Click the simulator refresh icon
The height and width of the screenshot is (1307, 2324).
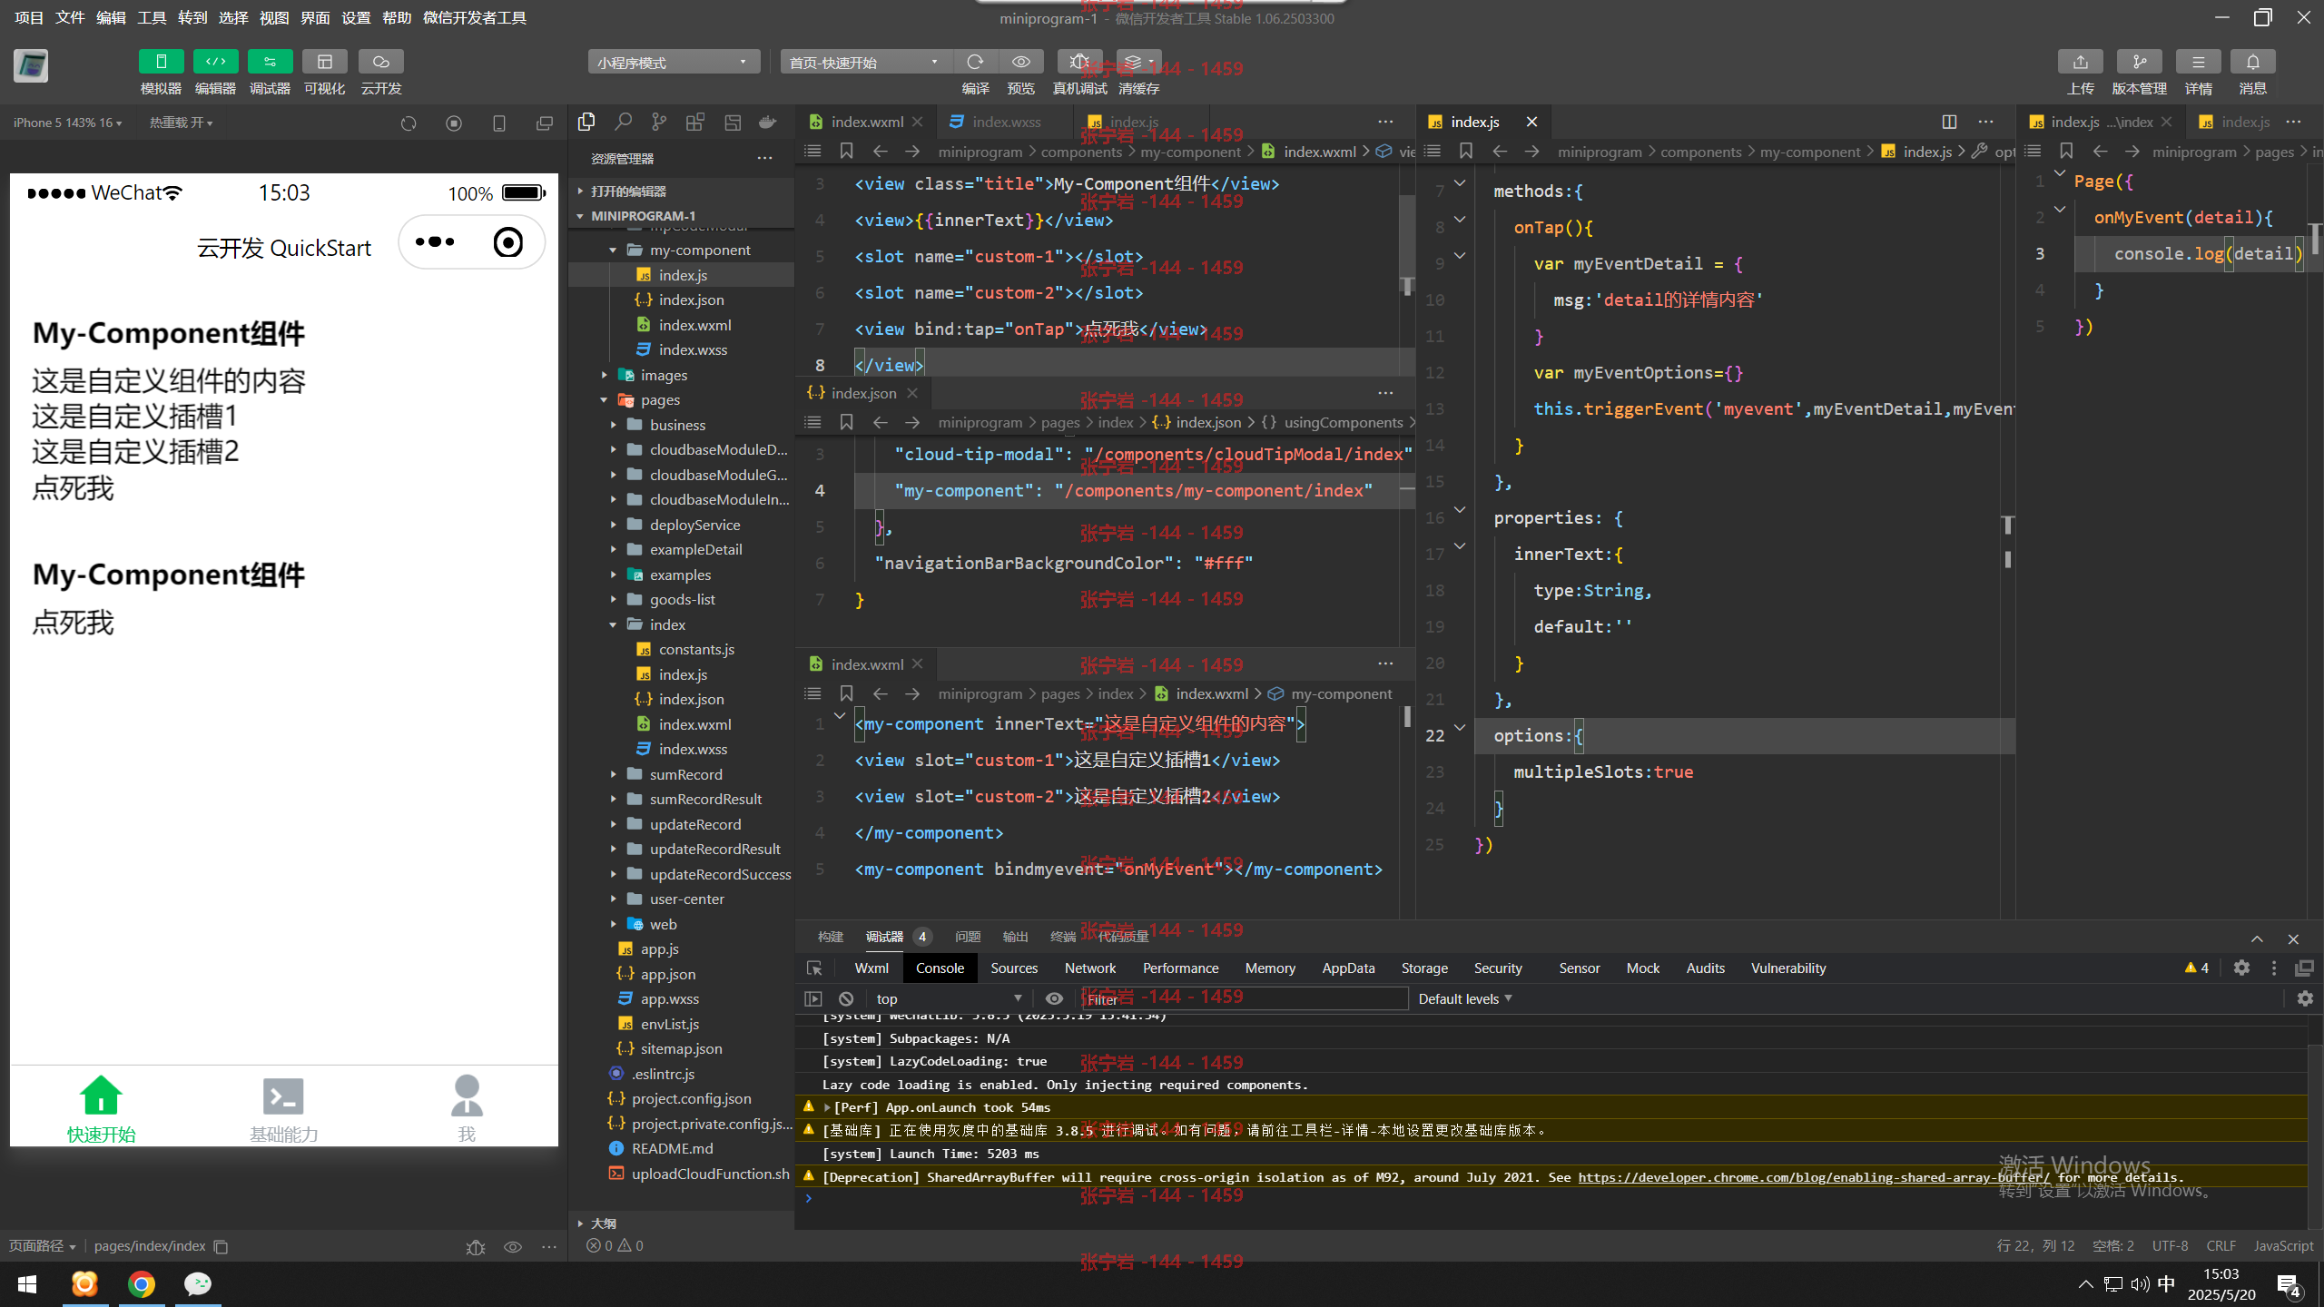(409, 123)
